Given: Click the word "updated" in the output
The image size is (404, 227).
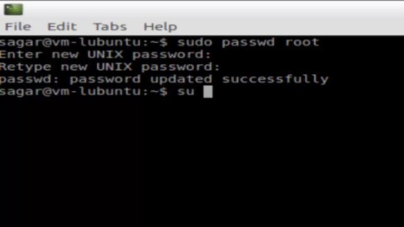Looking at the screenshot, I should [x=181, y=80].
